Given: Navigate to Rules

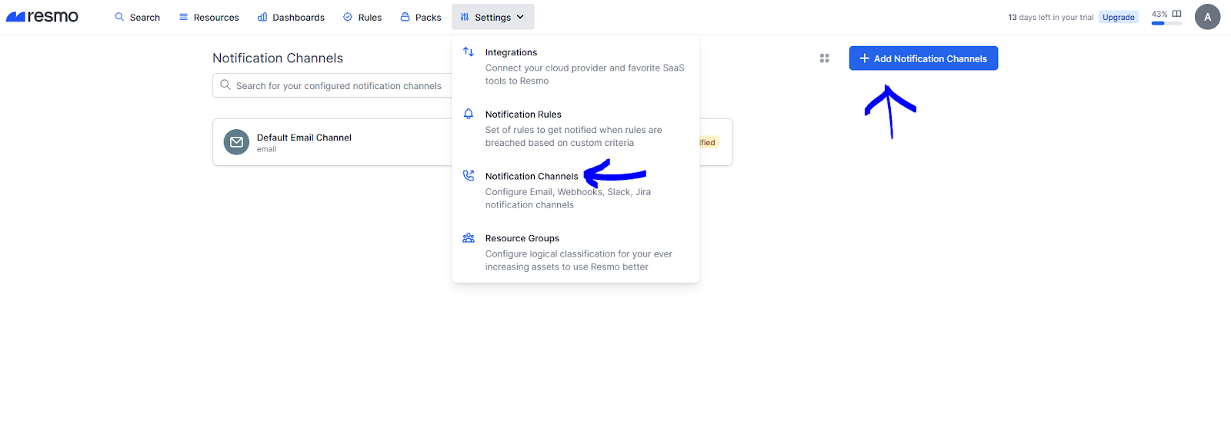Looking at the screenshot, I should pyautogui.click(x=362, y=17).
